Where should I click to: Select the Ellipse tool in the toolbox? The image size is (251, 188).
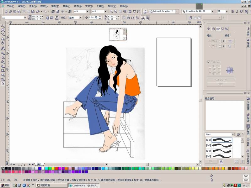(3, 75)
